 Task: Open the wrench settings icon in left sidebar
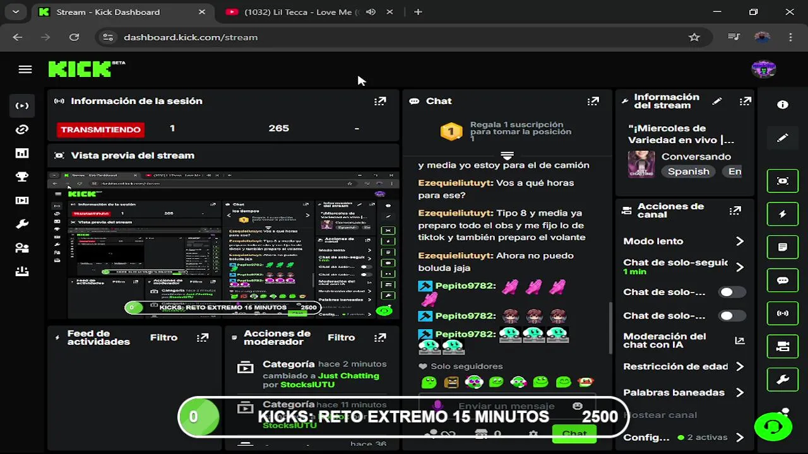22,224
